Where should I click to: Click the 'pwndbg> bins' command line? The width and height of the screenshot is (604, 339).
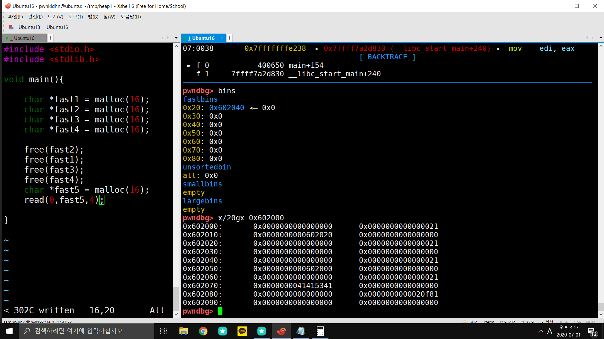coord(209,91)
